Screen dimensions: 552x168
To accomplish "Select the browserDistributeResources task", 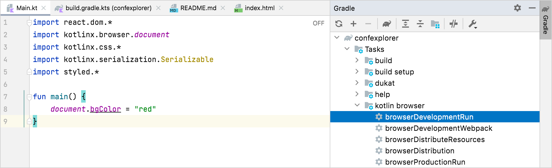I will point(435,139).
